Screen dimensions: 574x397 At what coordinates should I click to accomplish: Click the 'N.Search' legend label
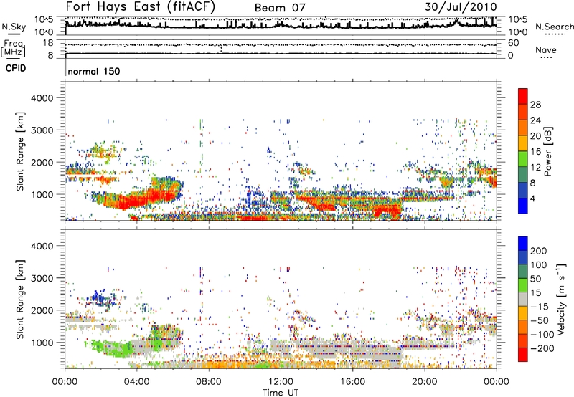554,27
